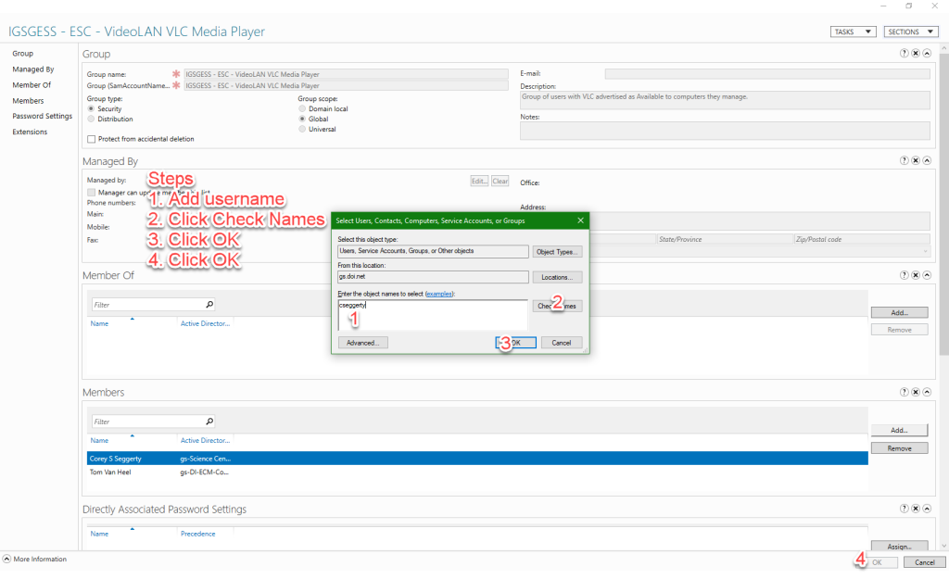The height and width of the screenshot is (579, 949).
Task: Click Clear in the Managed By section
Action: coord(500,181)
